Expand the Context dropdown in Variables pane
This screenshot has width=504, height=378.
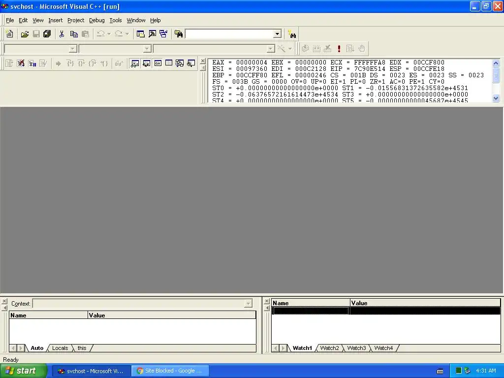click(248, 303)
